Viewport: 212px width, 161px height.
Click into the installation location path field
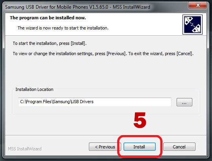click(95, 102)
